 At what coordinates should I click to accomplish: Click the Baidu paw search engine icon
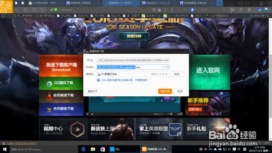[192, 10]
